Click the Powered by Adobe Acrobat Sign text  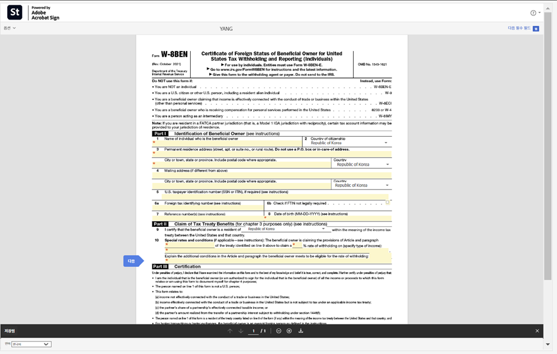point(45,13)
